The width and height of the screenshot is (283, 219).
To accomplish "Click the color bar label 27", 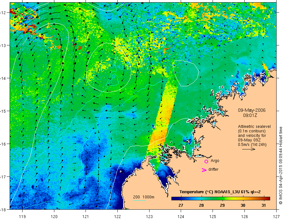I will pyautogui.click(x=181, y=205).
